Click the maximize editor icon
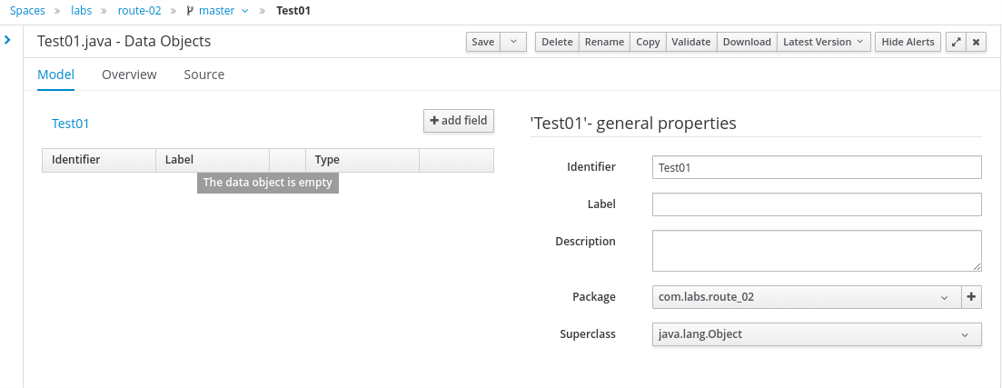The width and height of the screenshot is (1002, 388). [x=955, y=42]
